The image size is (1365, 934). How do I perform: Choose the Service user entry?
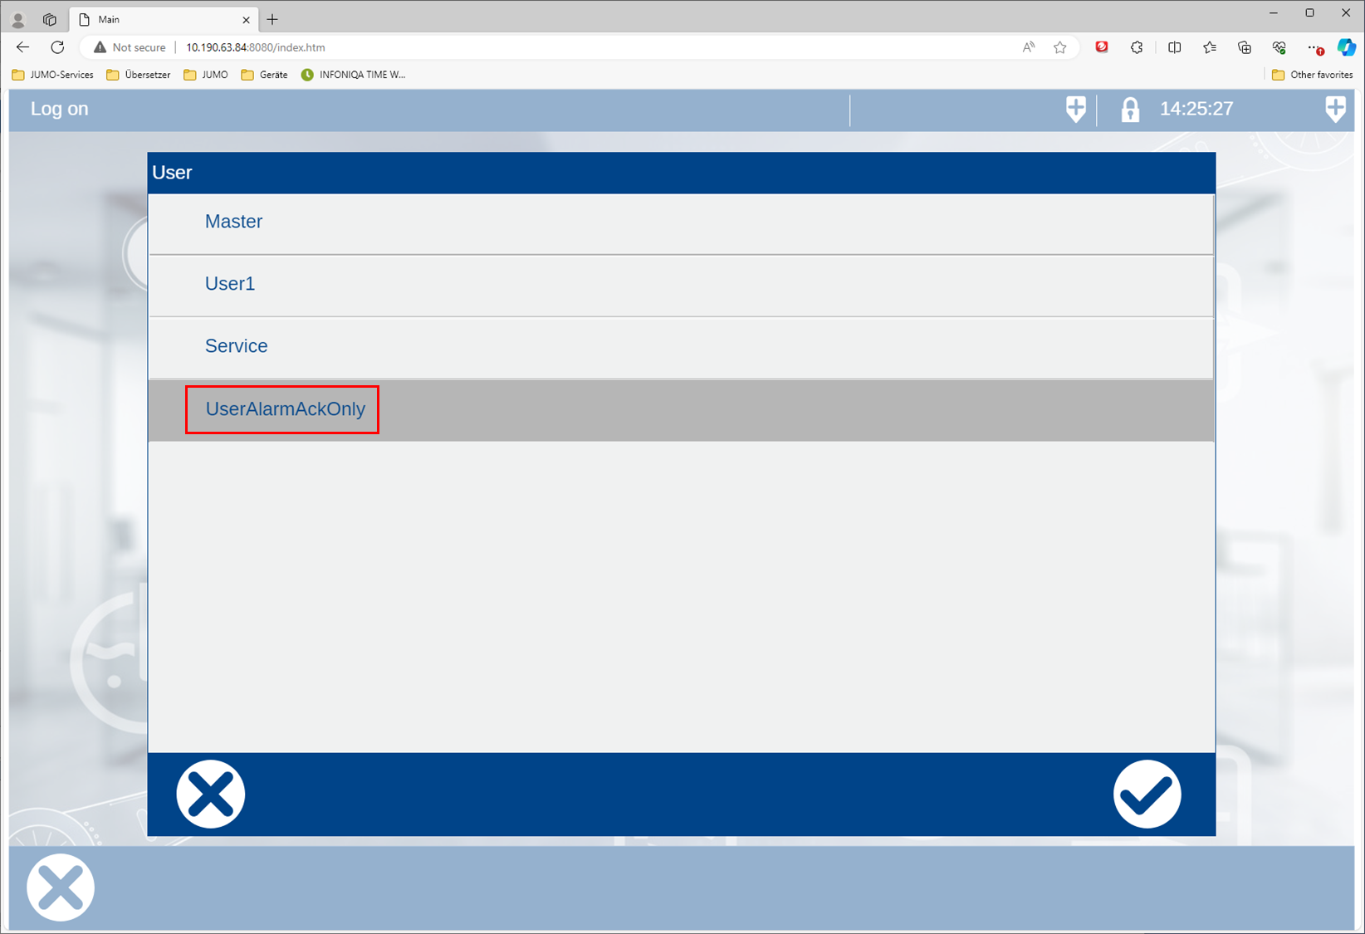237,346
